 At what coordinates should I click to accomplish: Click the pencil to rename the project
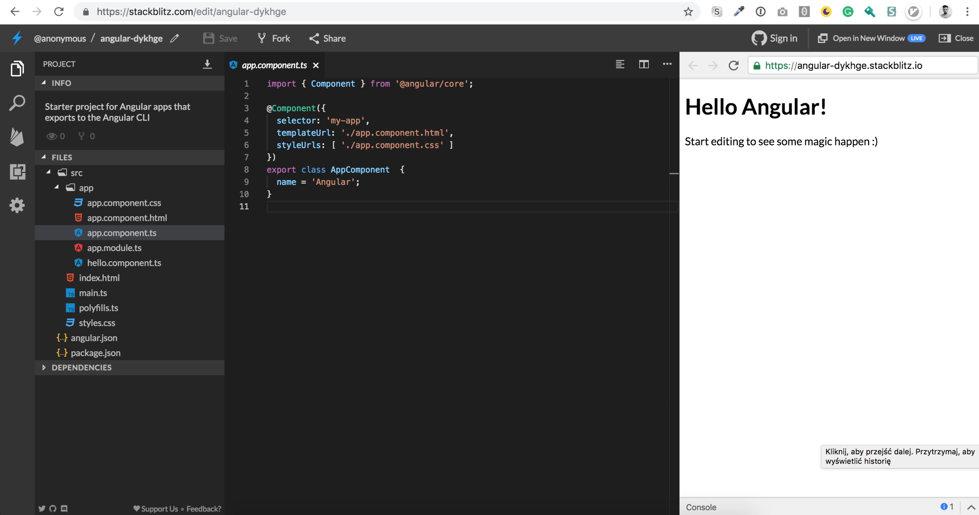click(175, 38)
